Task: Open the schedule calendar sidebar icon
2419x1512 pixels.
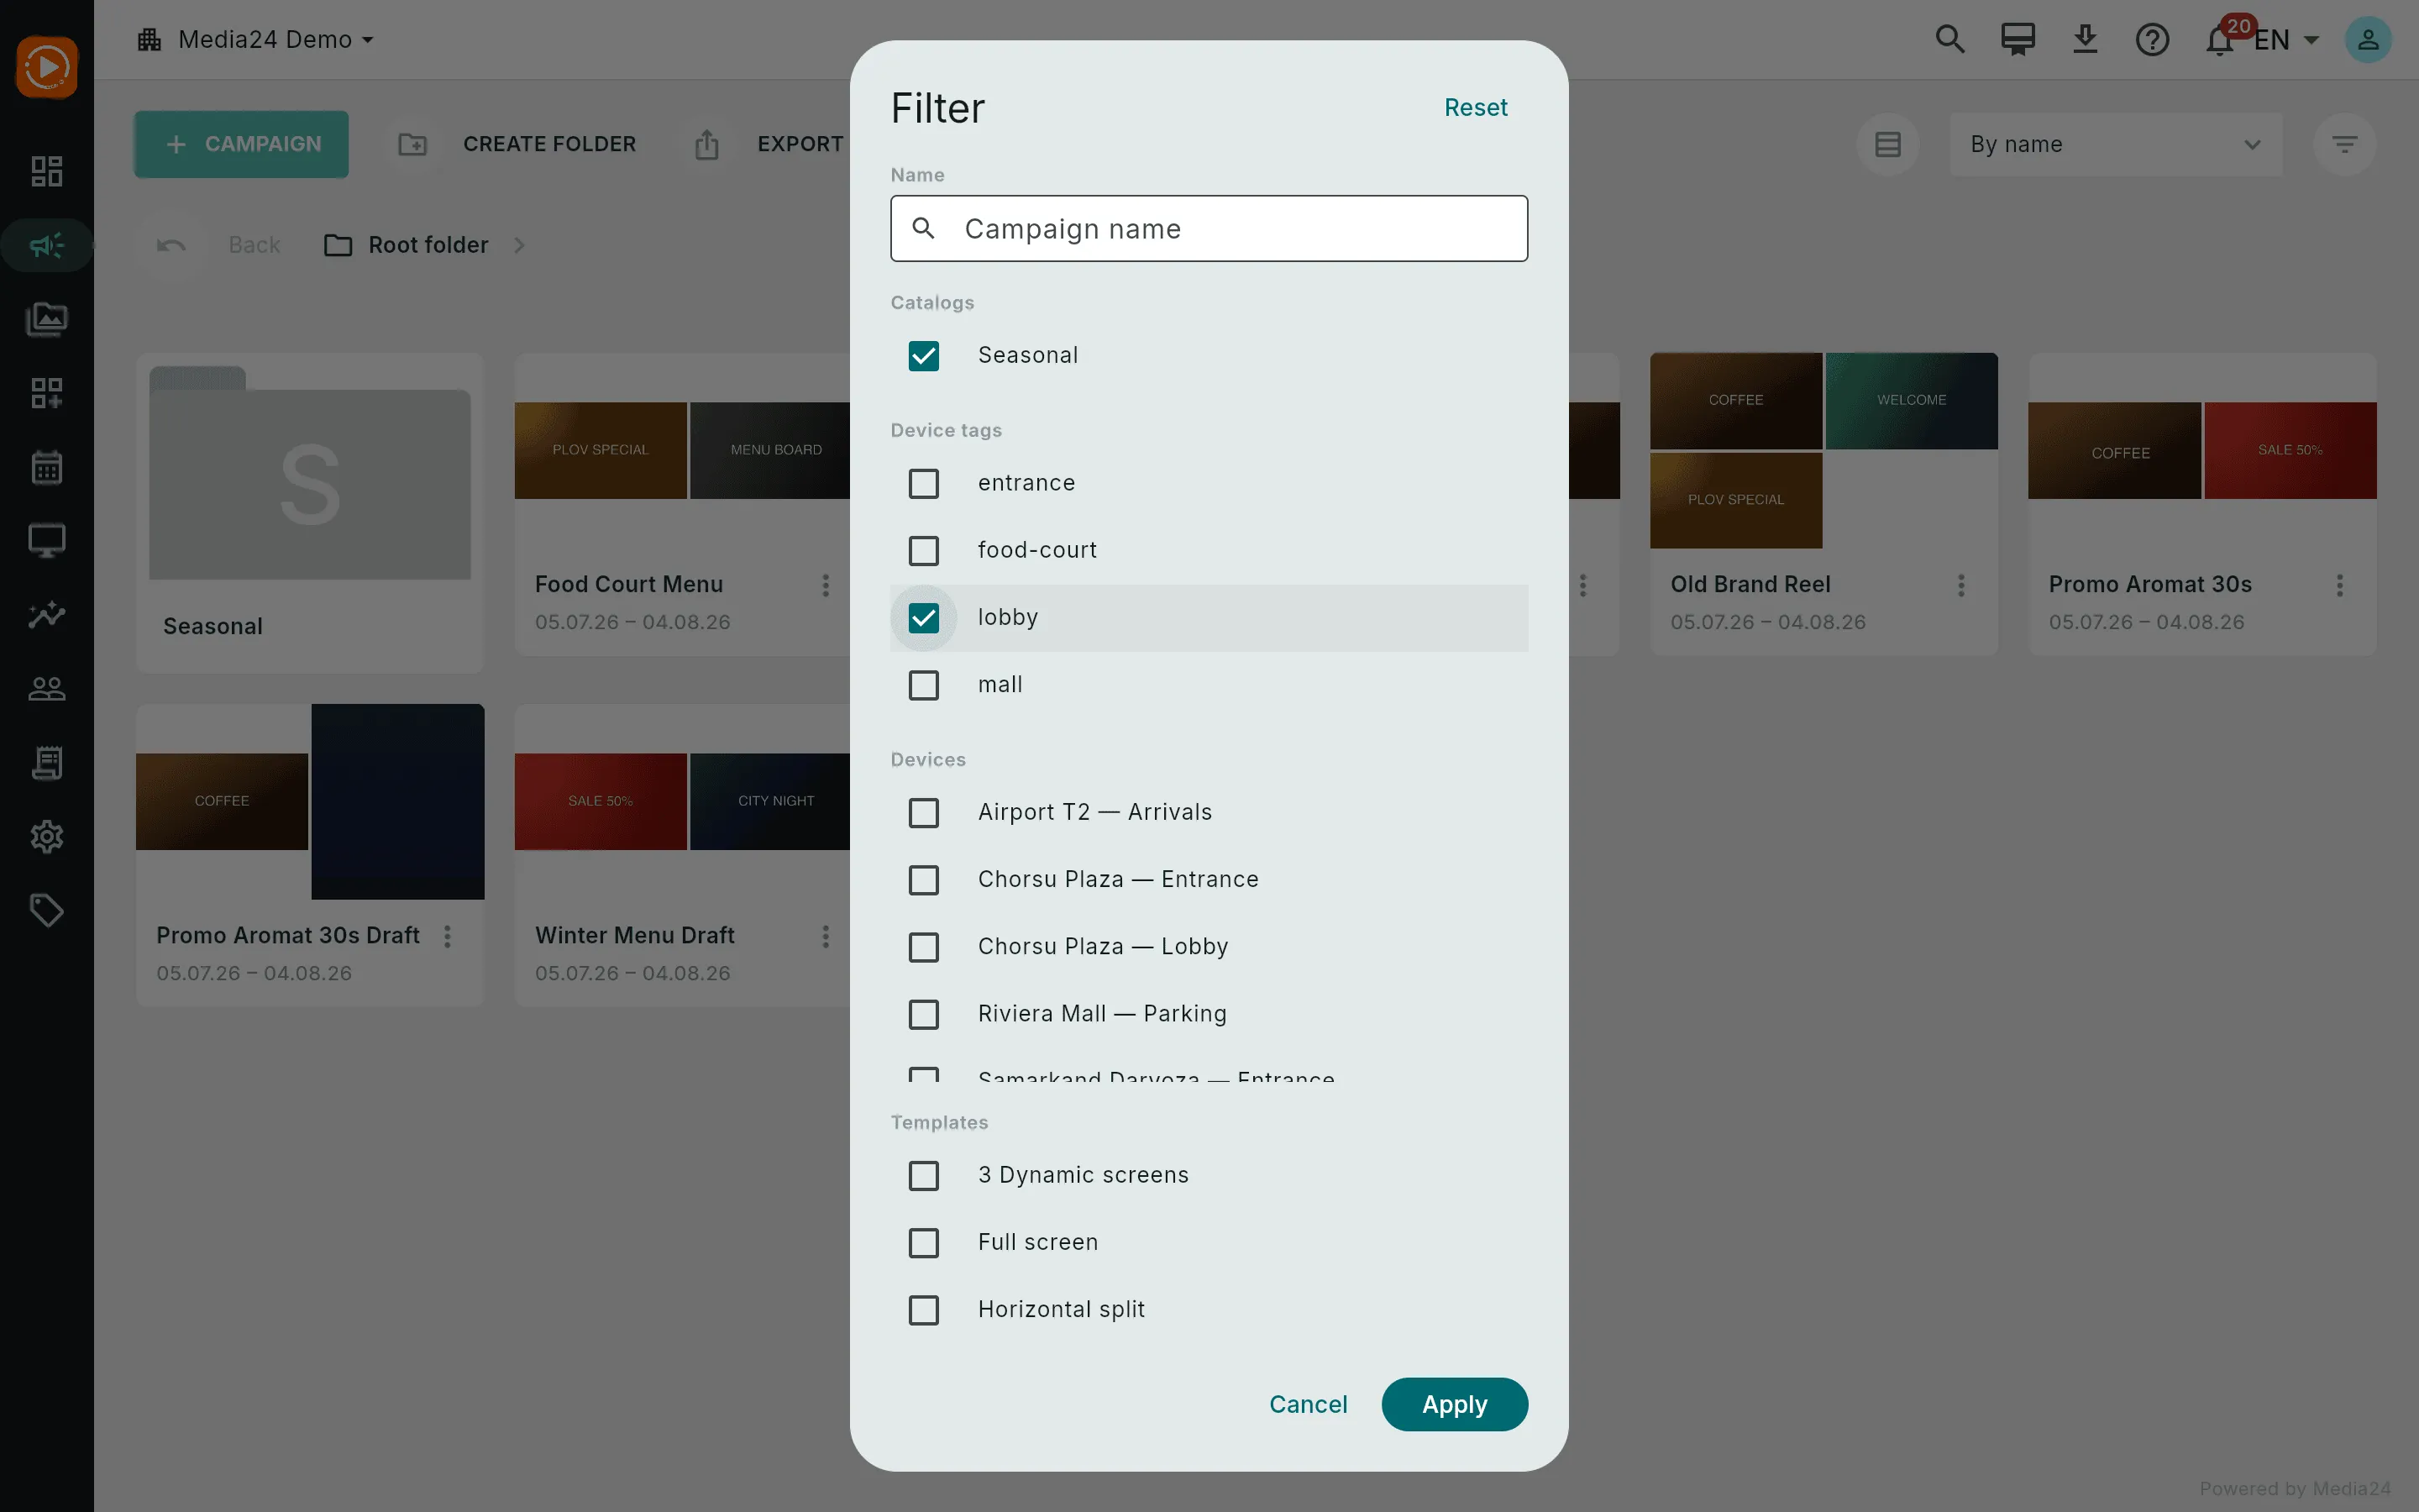Action: (x=47, y=467)
